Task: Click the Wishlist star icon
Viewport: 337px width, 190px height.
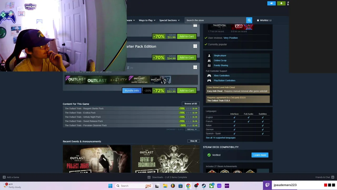Action: [x=258, y=20]
